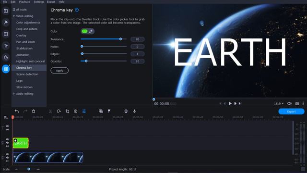Click the Opacity slider handle

(x=86, y=61)
